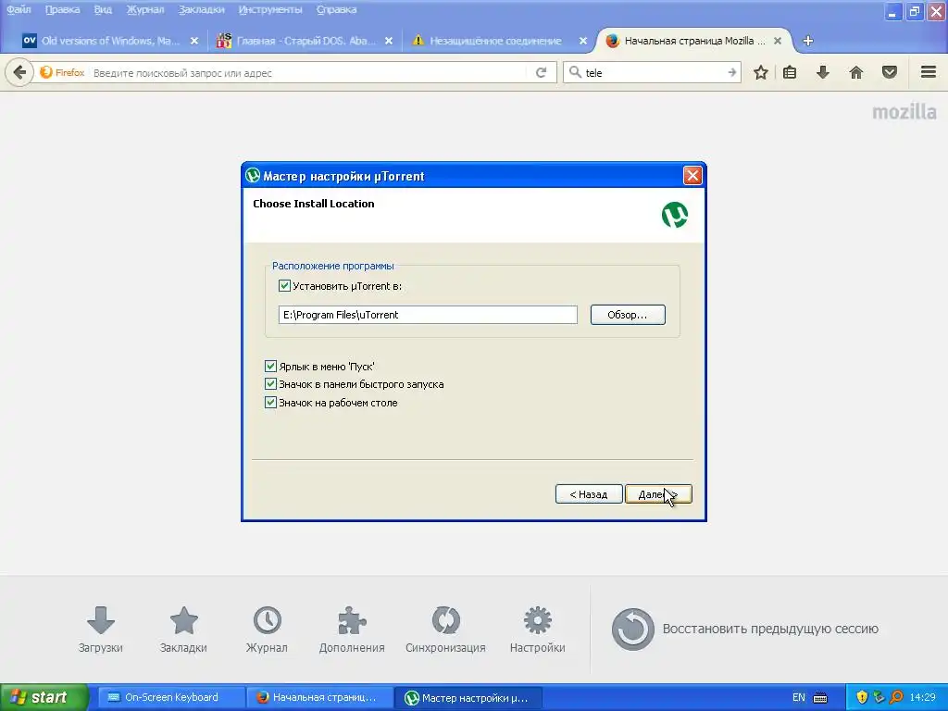Screen dimensions: 948x711
Task: Close the Начальная страница Mozilla tab
Action: pos(778,41)
